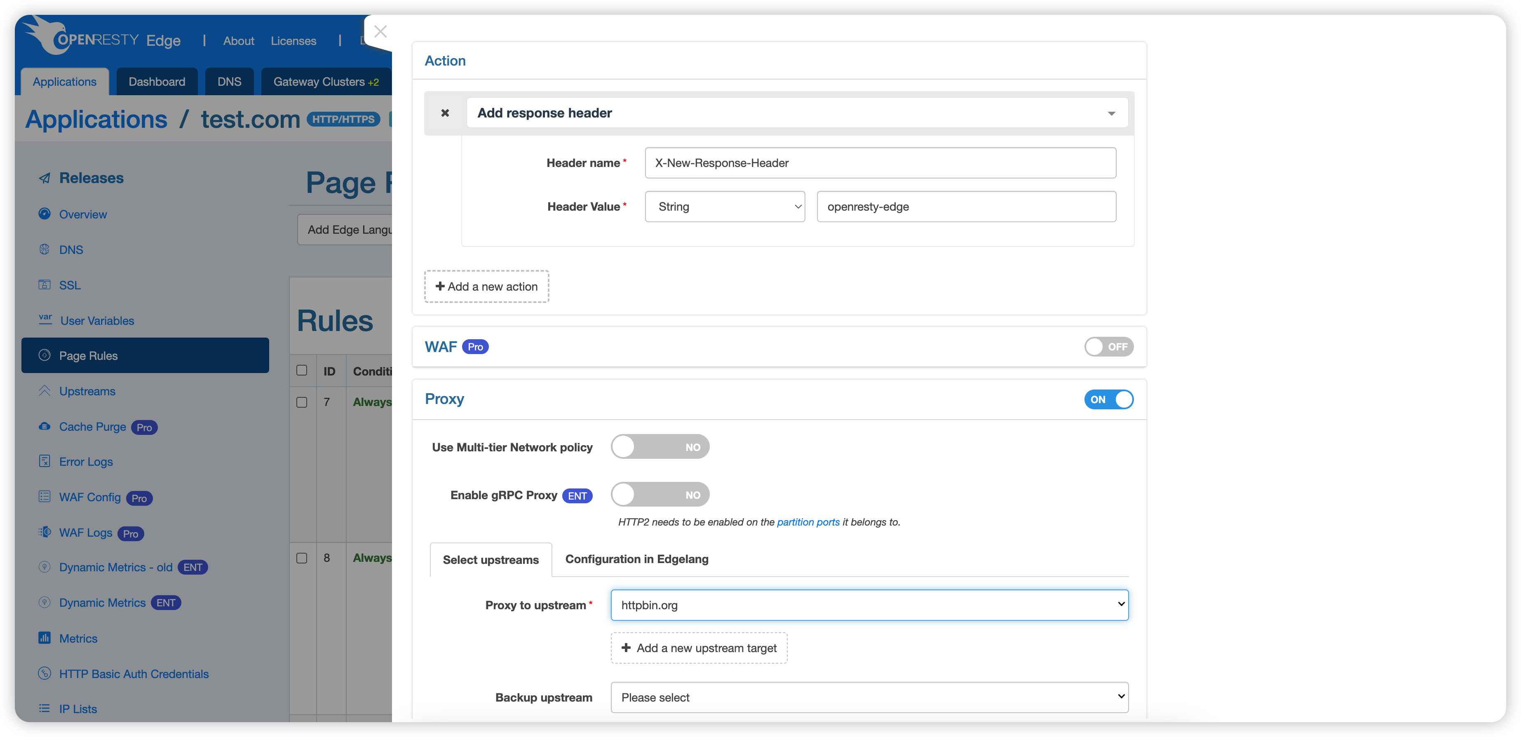The image size is (1521, 737).
Task: Enable Use Multi-tier Network policy
Action: click(x=660, y=447)
